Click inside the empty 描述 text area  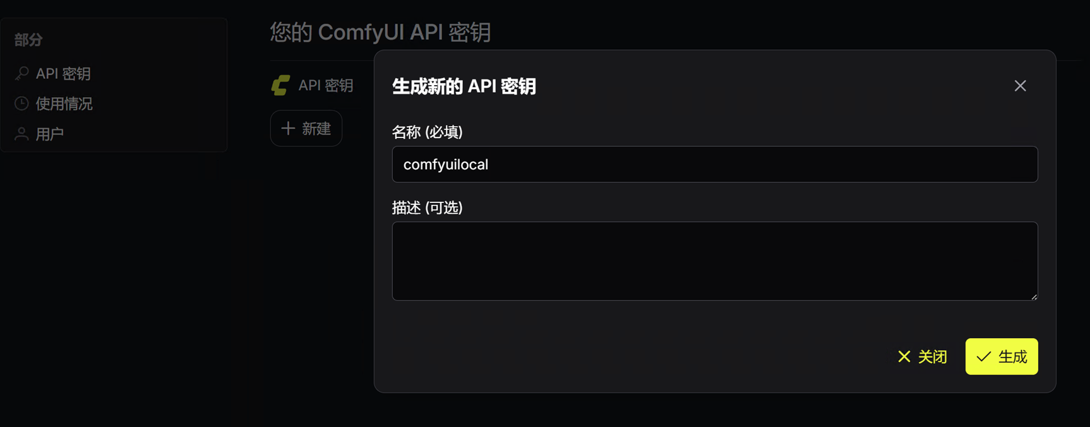tap(715, 261)
